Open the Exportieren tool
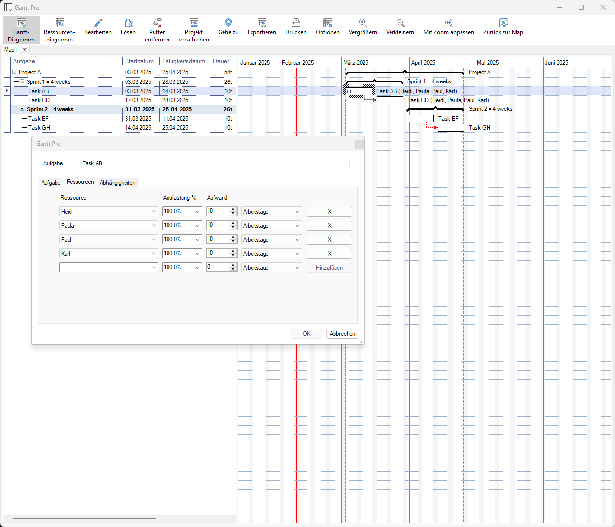The height and width of the screenshot is (527, 615). coord(262,27)
